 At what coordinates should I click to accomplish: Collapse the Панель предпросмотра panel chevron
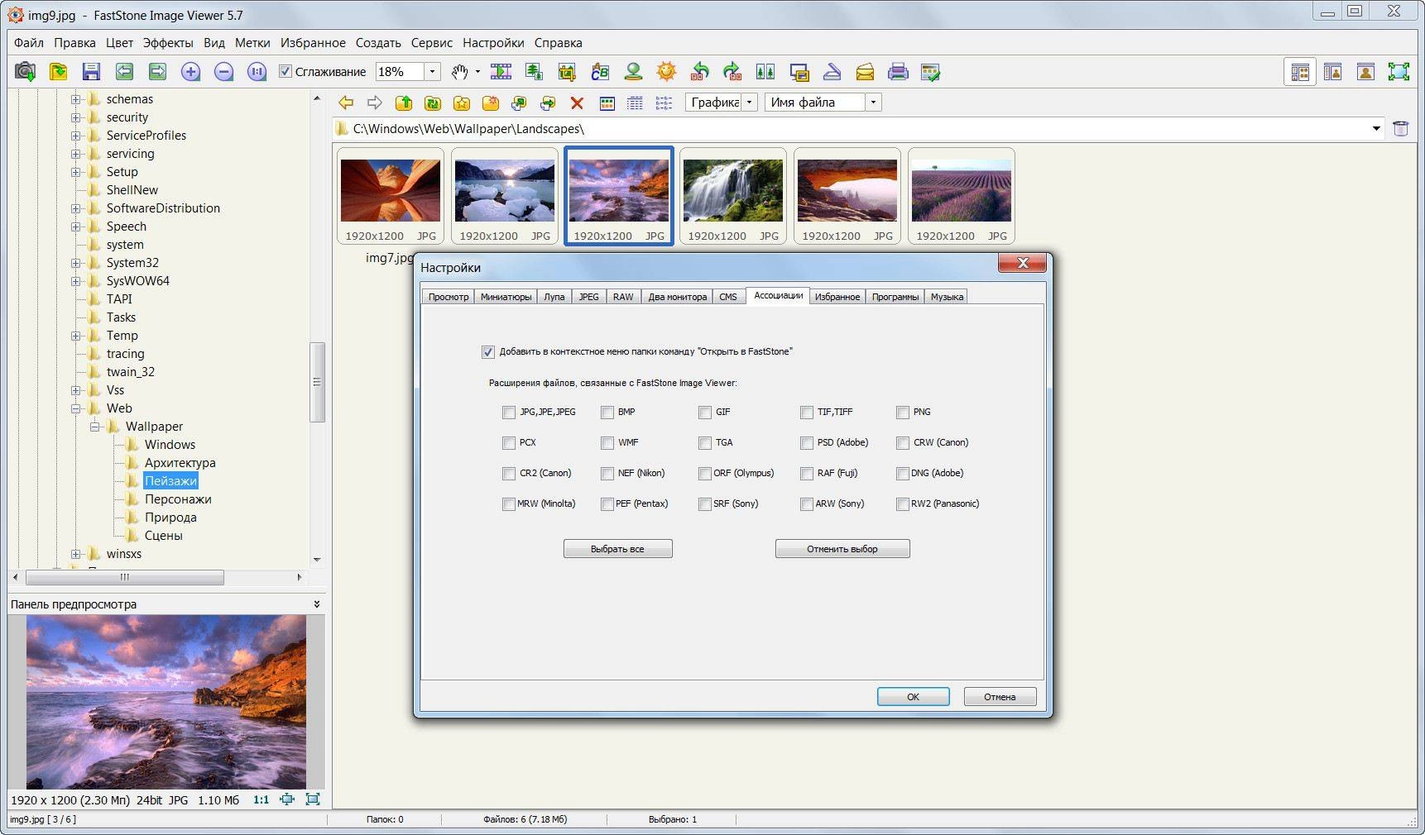pos(316,604)
